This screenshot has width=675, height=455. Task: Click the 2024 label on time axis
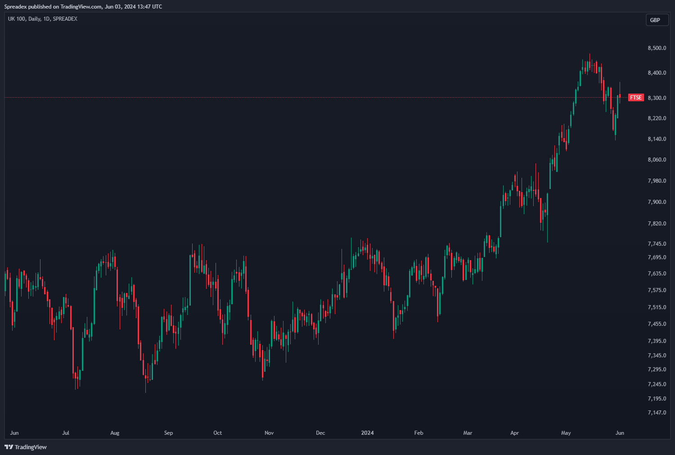pyautogui.click(x=368, y=433)
